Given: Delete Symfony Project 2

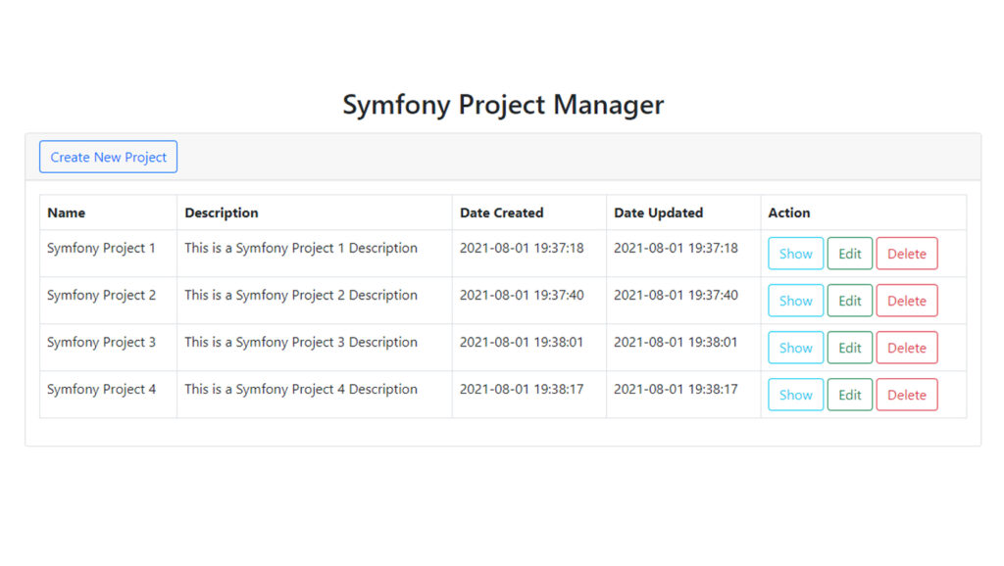Looking at the screenshot, I should click(907, 301).
